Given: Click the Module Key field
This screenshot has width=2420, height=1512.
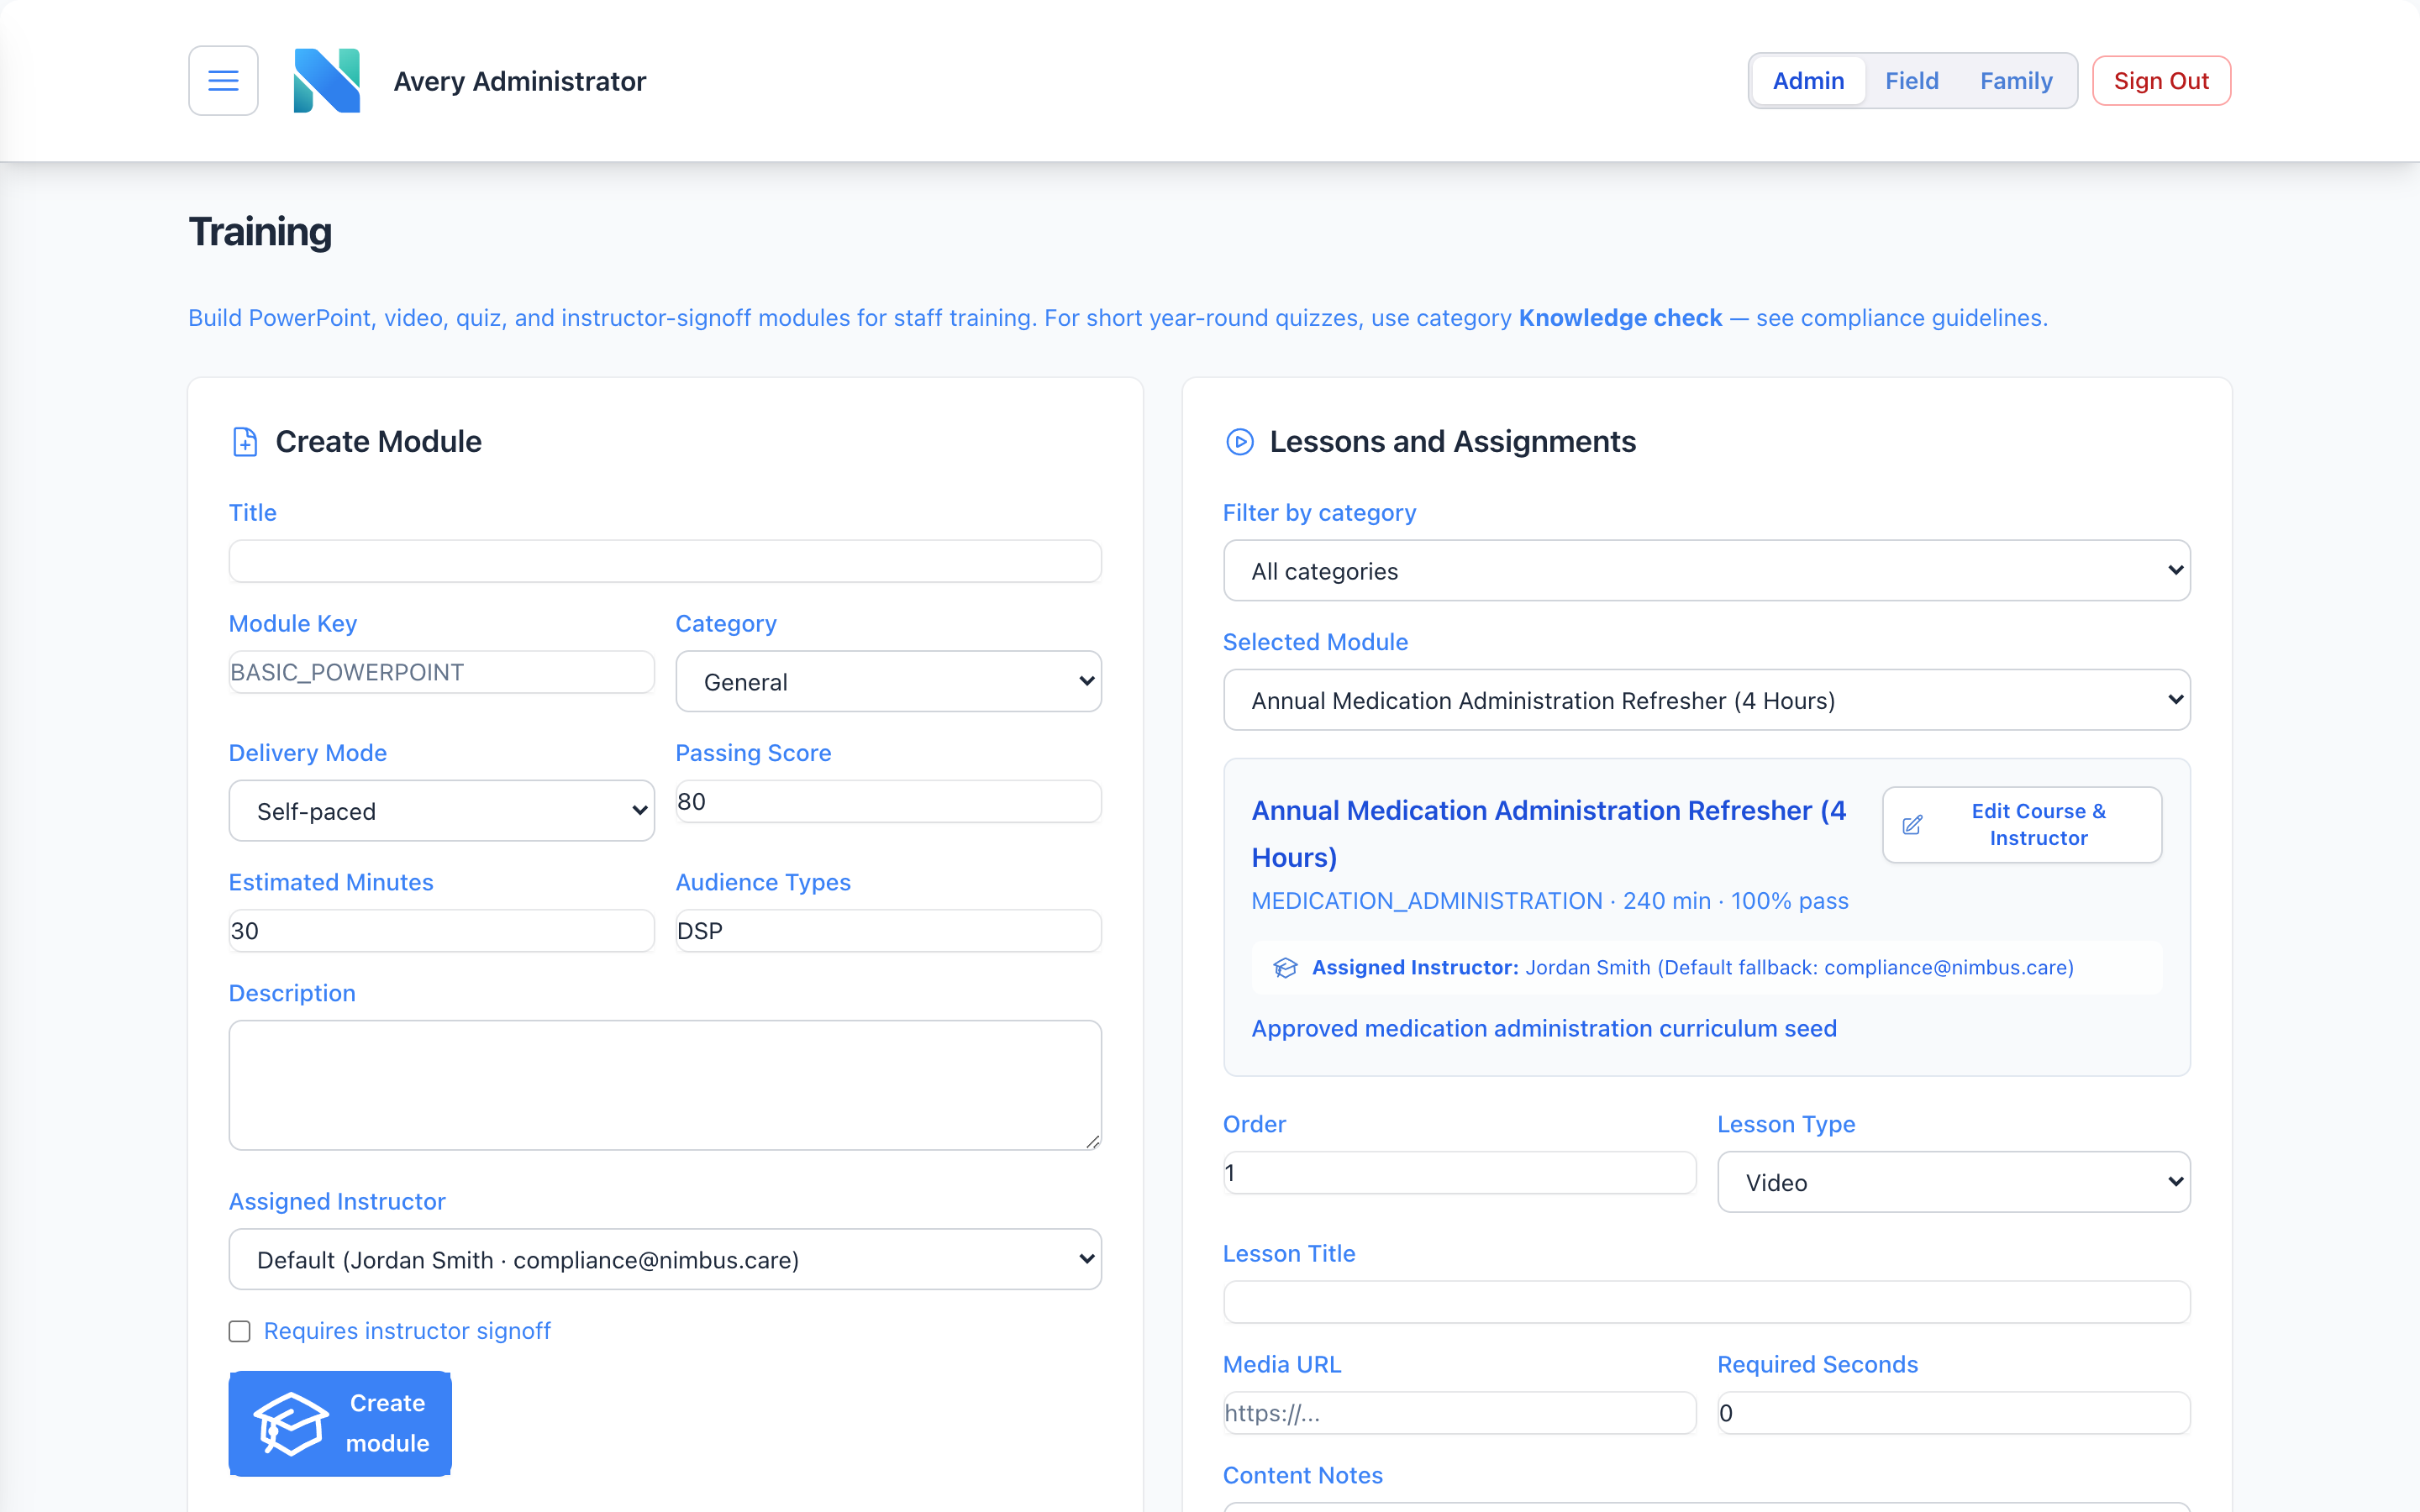Looking at the screenshot, I should (441, 672).
